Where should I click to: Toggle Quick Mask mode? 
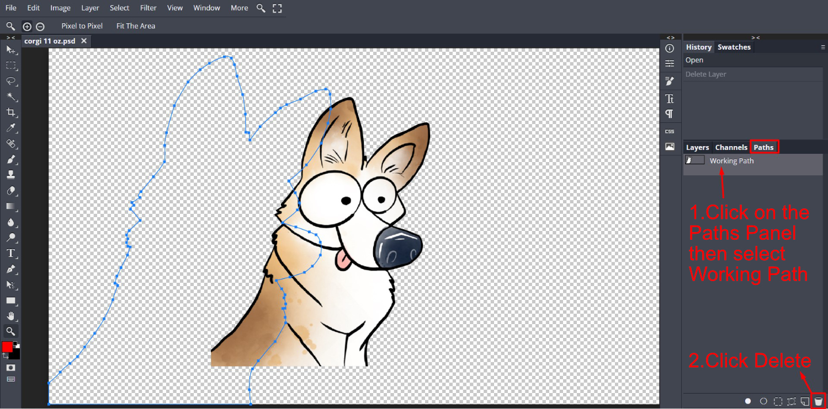tap(10, 368)
